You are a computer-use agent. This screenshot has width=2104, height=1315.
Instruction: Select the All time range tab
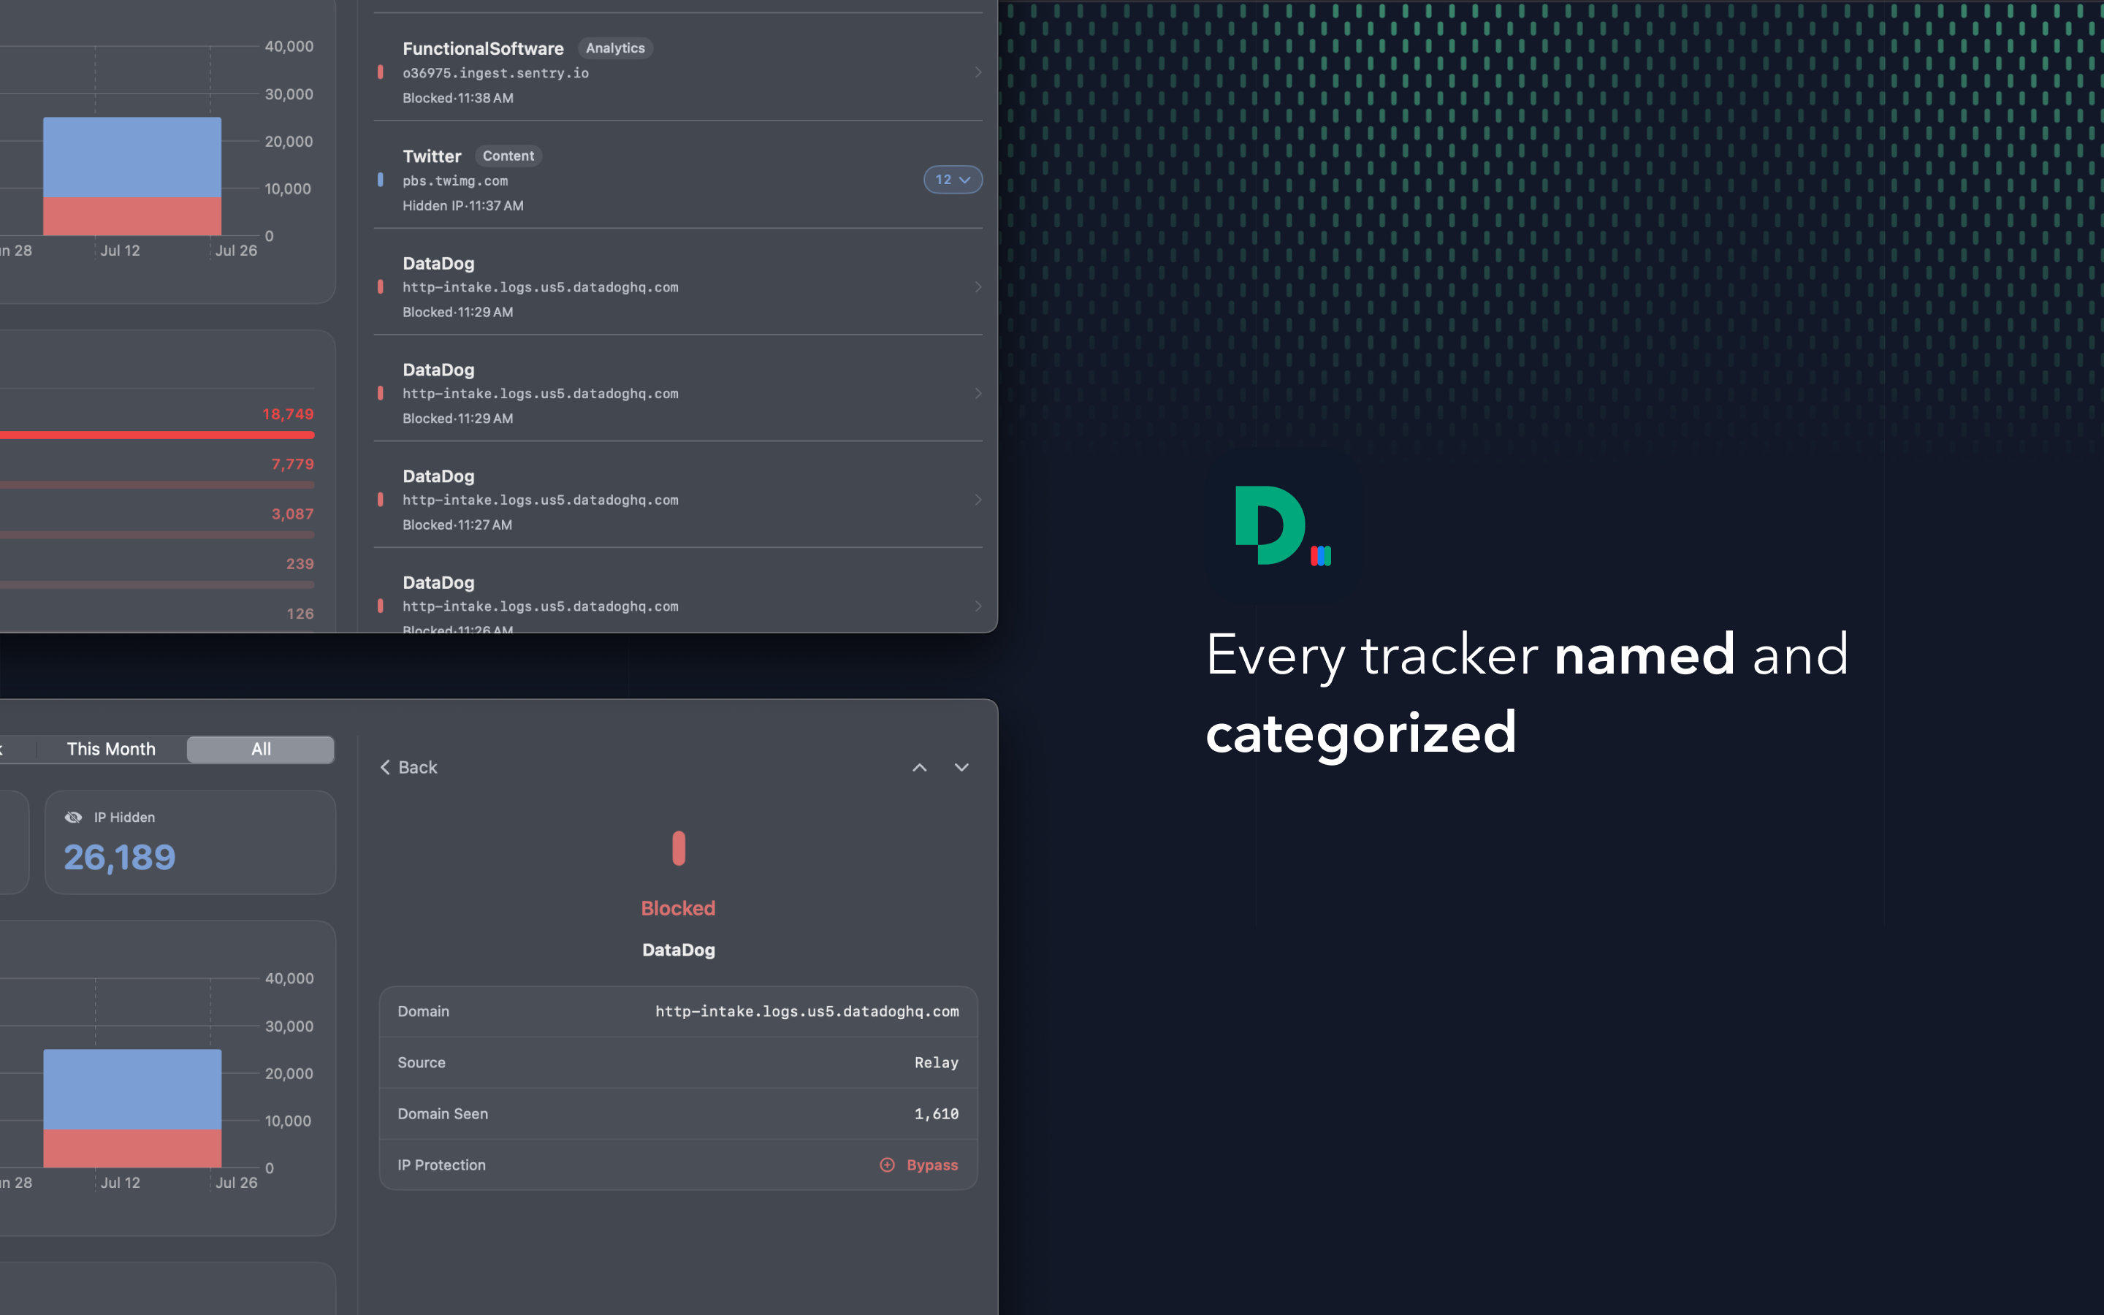(261, 749)
